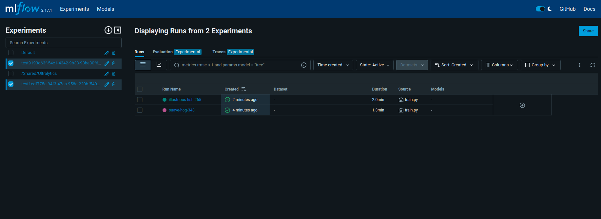The image size is (601, 219).
Task: Open the State: Active dropdown
Action: pyautogui.click(x=375, y=65)
